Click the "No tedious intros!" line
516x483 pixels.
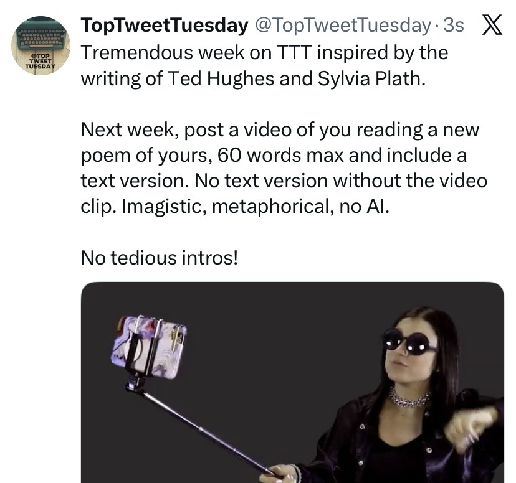click(x=160, y=256)
